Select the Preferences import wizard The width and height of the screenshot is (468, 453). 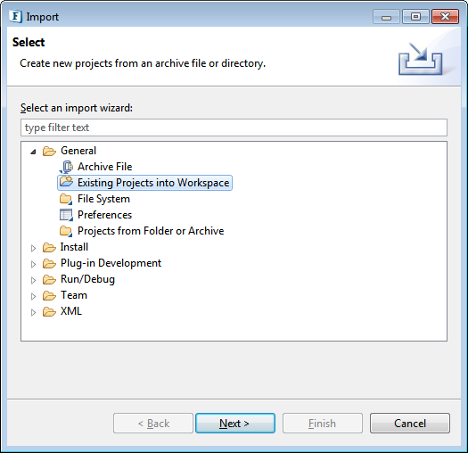pyautogui.click(x=105, y=215)
